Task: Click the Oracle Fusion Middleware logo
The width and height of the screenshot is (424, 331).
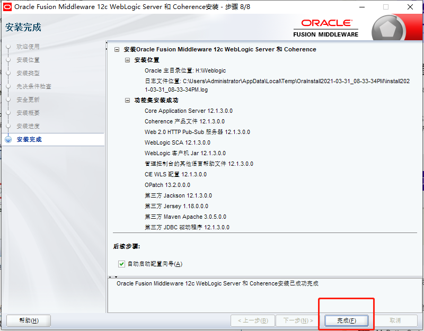Action: (x=325, y=29)
